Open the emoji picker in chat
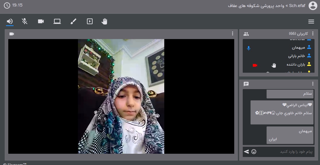This screenshot has height=165, width=320. point(254,151)
